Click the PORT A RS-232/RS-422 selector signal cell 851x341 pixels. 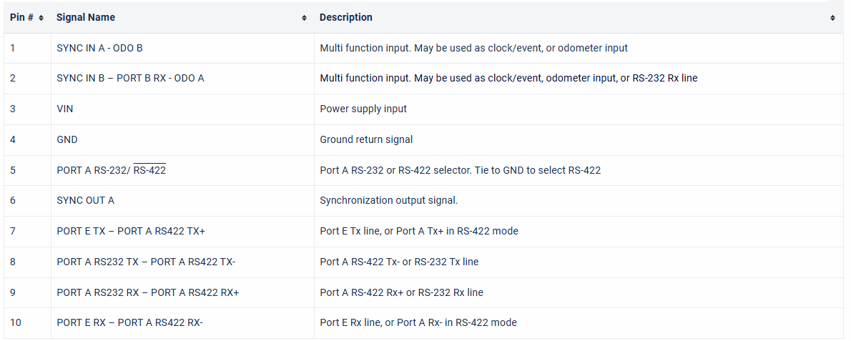tap(112, 170)
